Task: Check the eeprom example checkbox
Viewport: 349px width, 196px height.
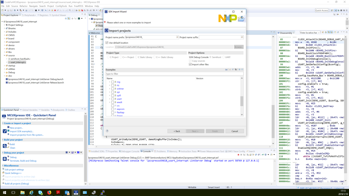Action: (x=112, y=109)
